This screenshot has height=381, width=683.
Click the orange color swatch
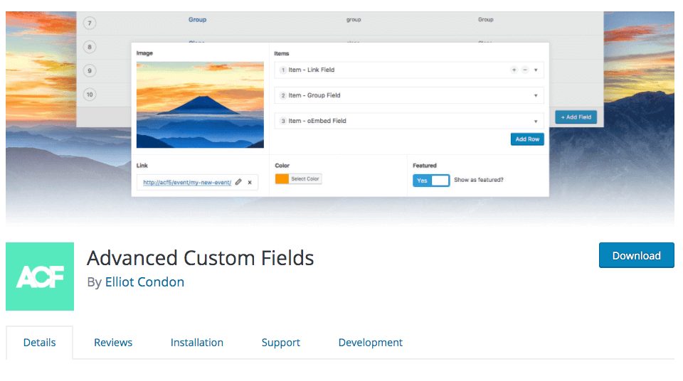(282, 179)
